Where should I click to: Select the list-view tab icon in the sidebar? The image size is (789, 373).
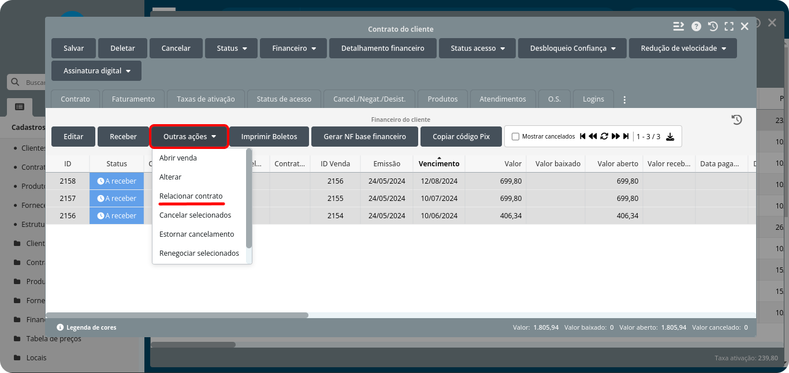(x=20, y=107)
